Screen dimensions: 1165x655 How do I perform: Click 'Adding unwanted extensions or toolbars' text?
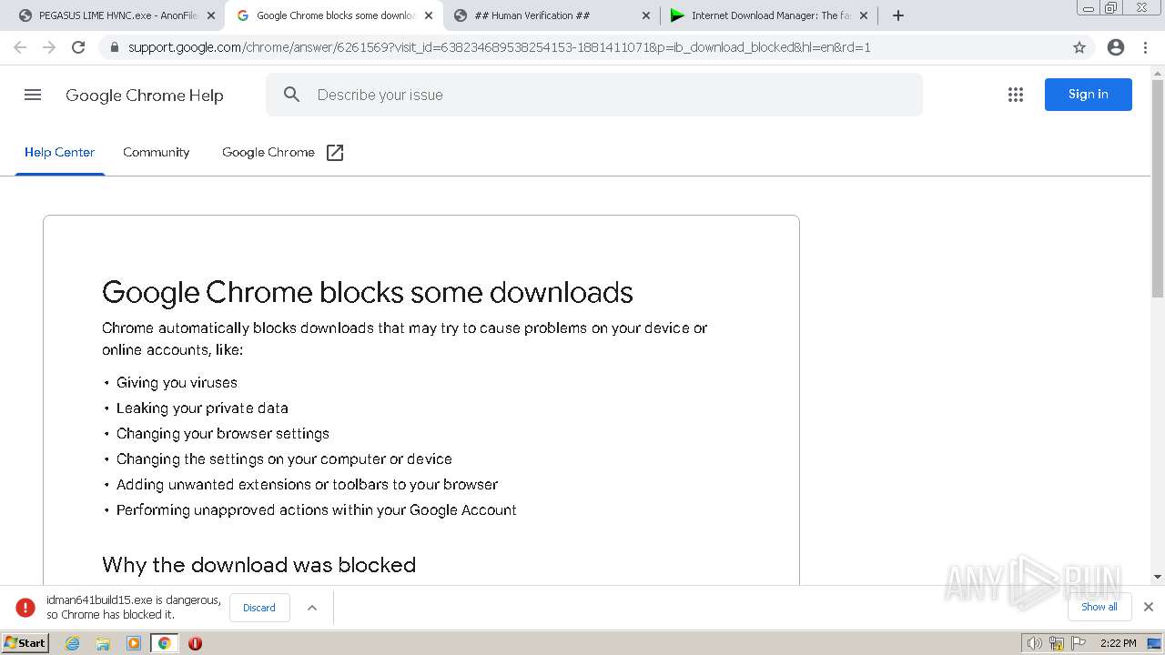pyautogui.click(x=308, y=485)
